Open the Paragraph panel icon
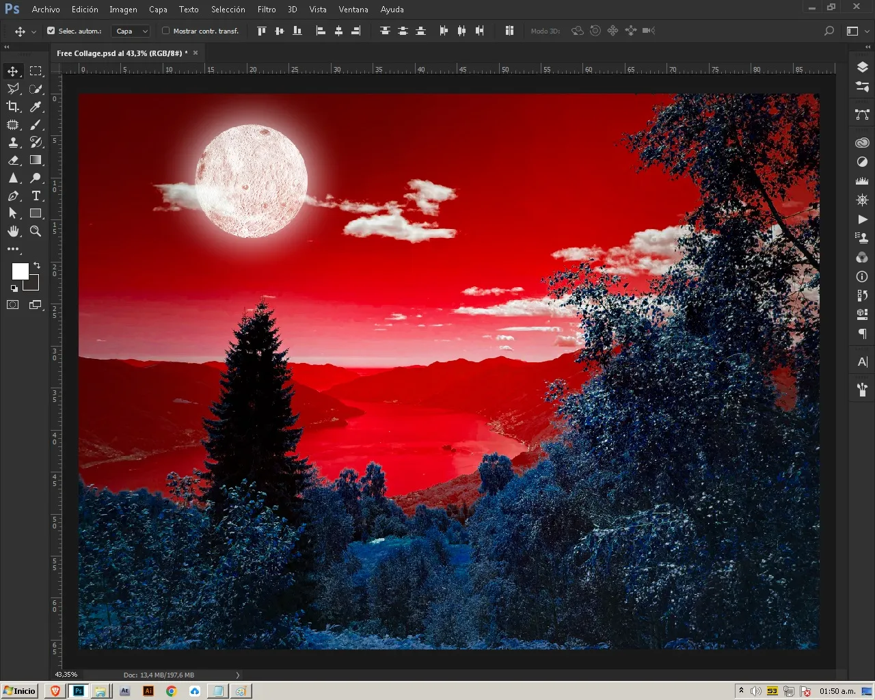875x700 pixels. pyautogui.click(x=862, y=334)
